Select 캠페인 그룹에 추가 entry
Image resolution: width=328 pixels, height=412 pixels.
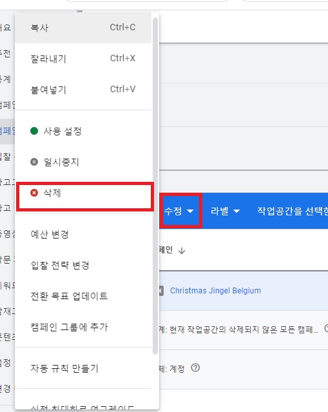point(83,327)
